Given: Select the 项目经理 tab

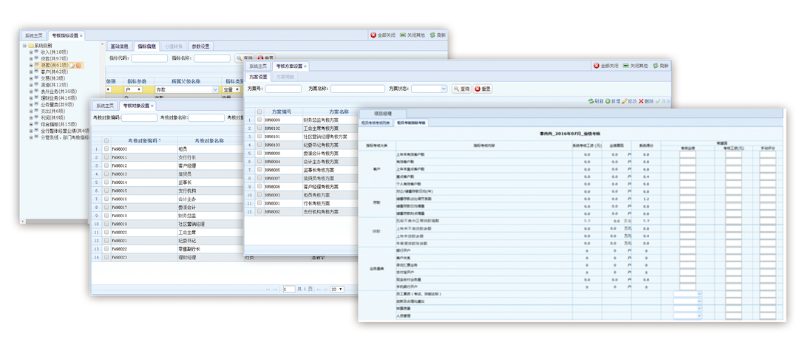Looking at the screenshot, I should [x=383, y=113].
